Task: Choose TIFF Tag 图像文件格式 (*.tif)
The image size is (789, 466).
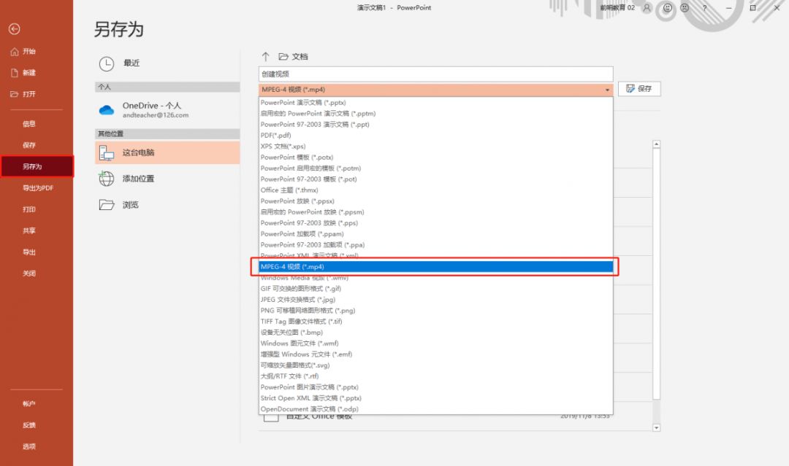Action: point(435,322)
